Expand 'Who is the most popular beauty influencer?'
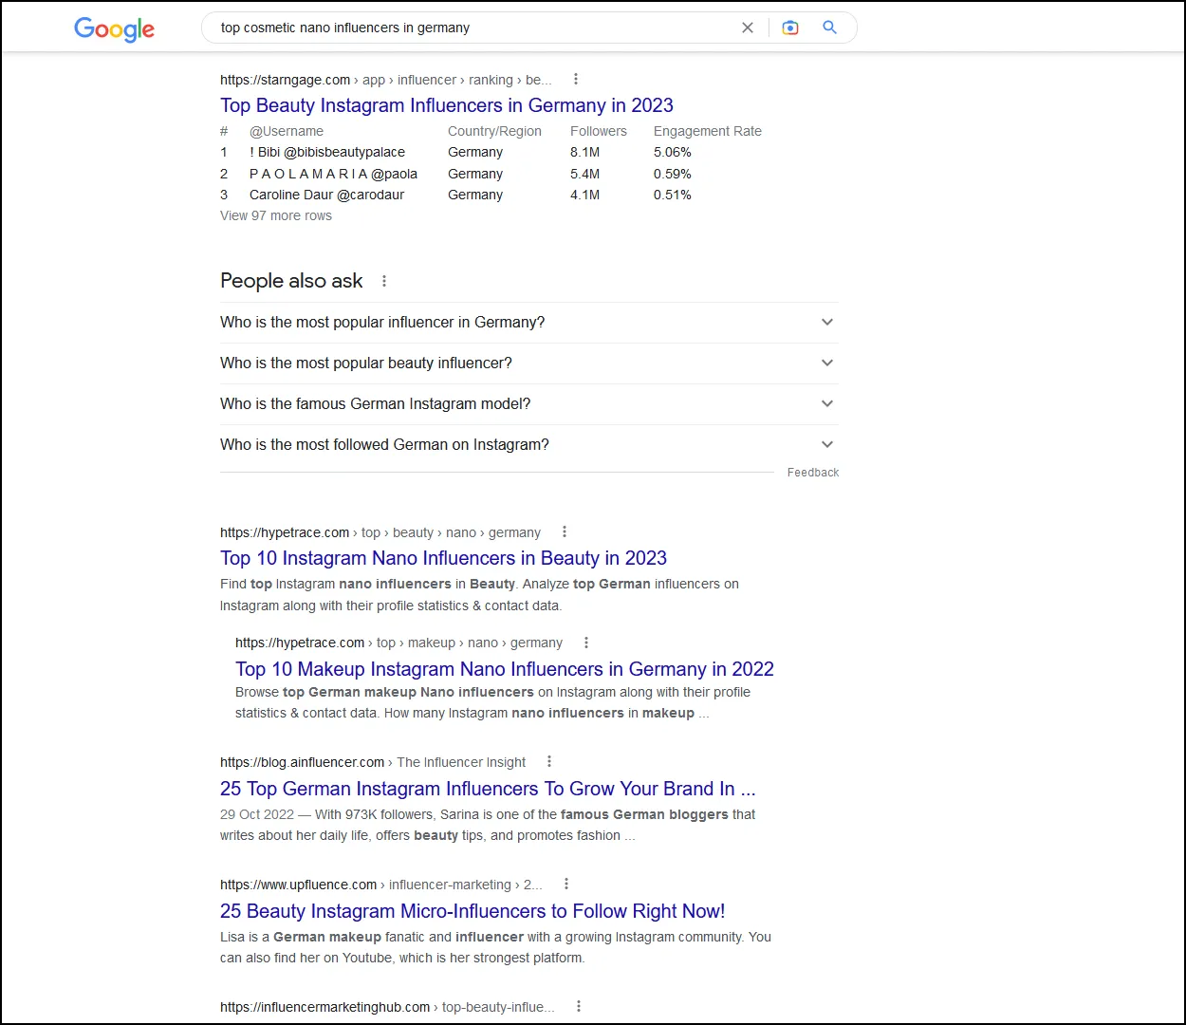This screenshot has height=1025, width=1186. coord(826,363)
